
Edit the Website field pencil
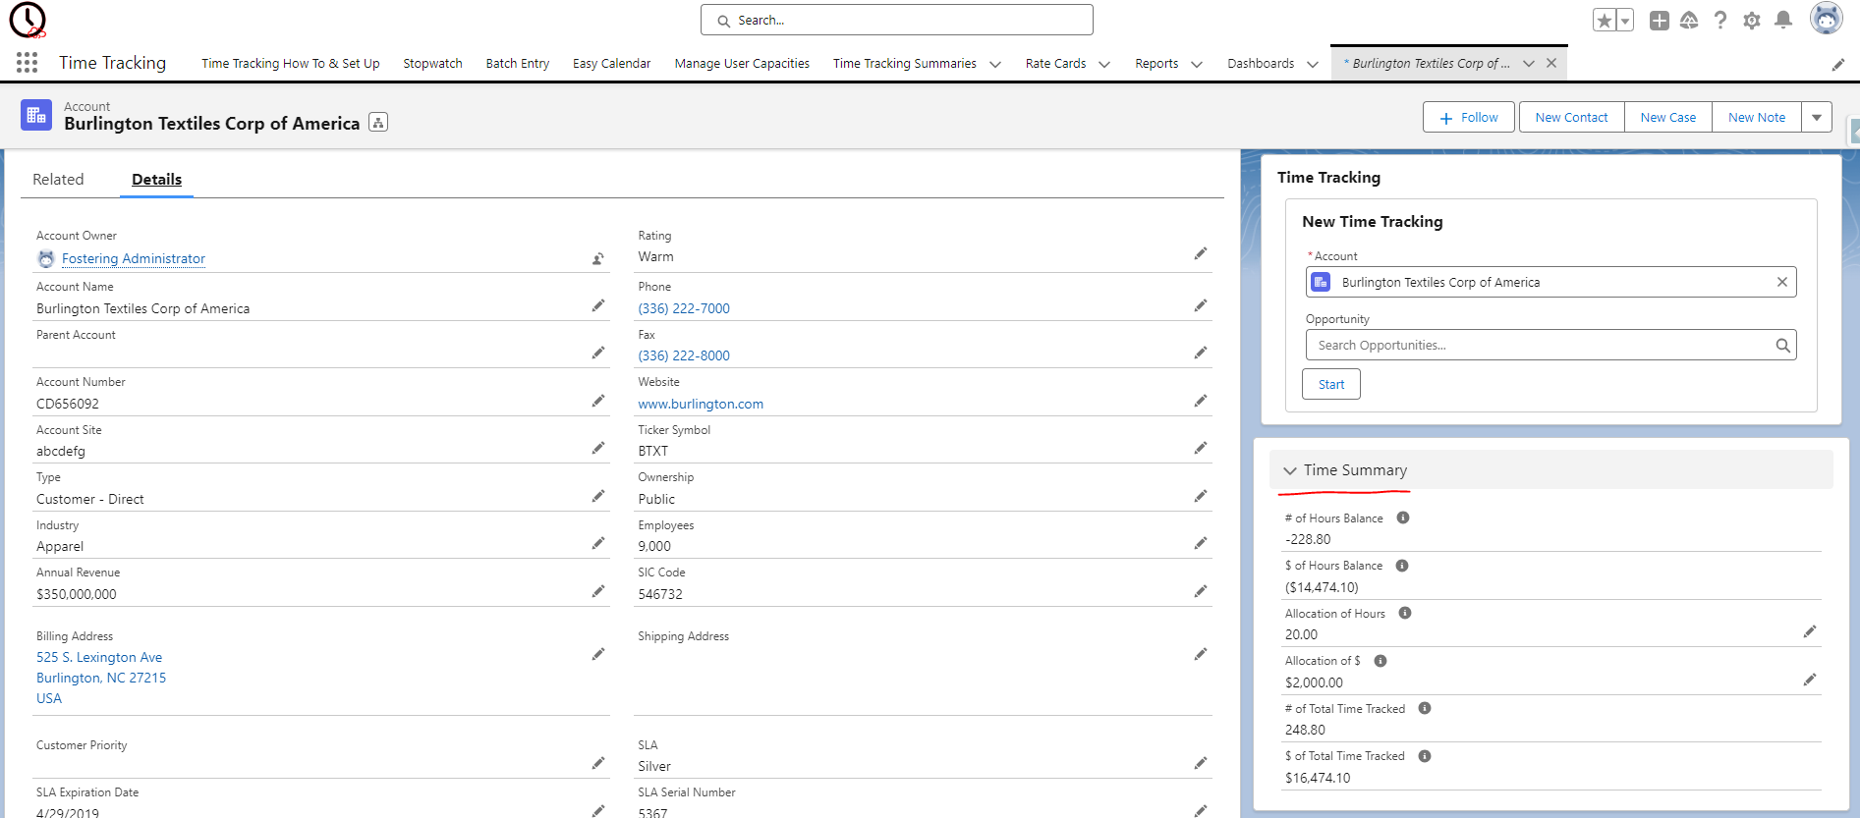[1200, 401]
